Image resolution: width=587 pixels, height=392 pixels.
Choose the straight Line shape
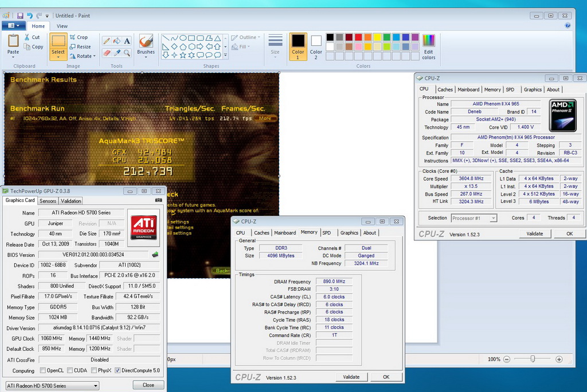click(166, 38)
